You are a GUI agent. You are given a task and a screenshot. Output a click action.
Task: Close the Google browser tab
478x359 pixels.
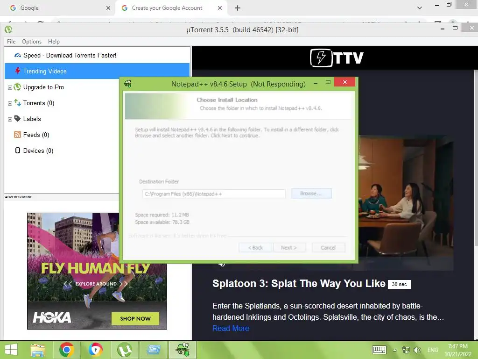(108, 8)
